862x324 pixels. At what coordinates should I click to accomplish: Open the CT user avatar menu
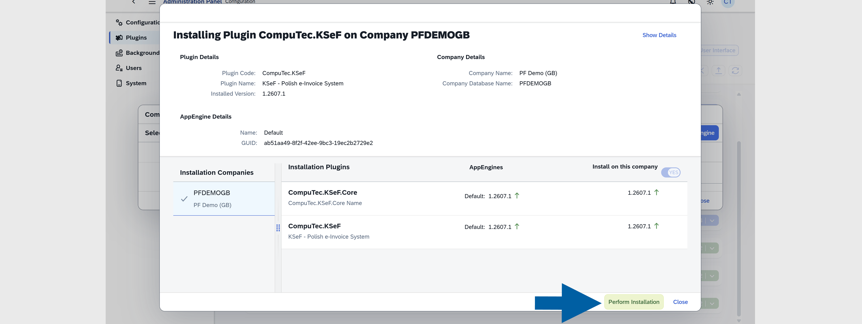tap(728, 2)
